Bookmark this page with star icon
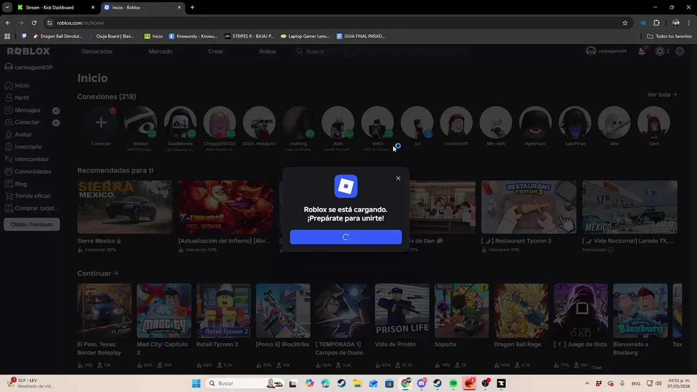 (625, 23)
